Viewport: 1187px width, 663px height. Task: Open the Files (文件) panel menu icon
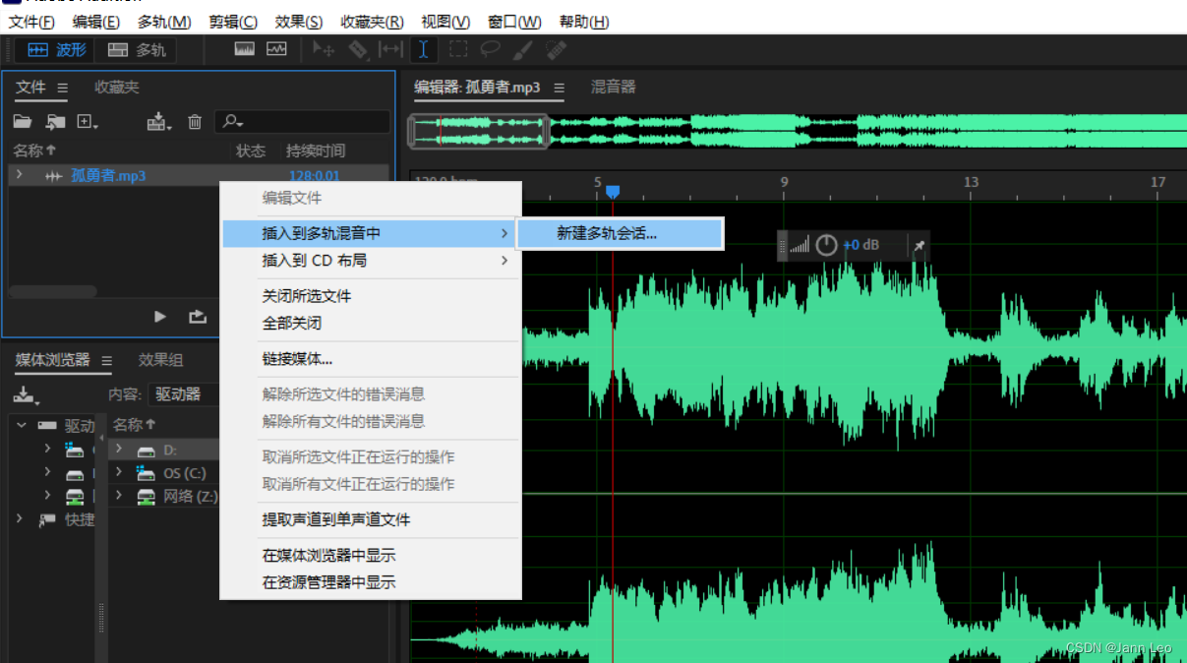point(63,88)
